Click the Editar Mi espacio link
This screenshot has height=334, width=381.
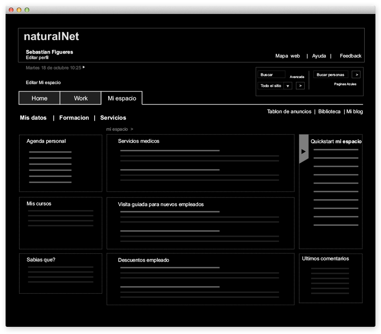pyautogui.click(x=43, y=83)
